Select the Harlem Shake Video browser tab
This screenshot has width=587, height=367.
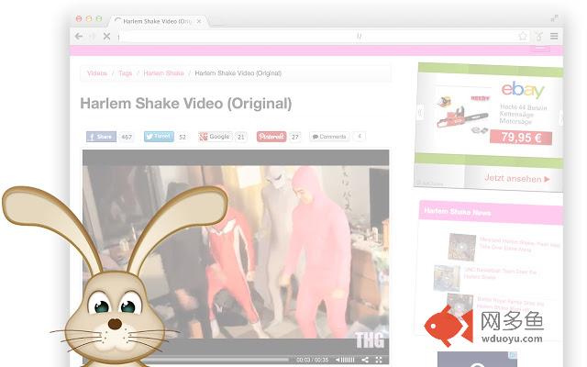click(x=158, y=21)
